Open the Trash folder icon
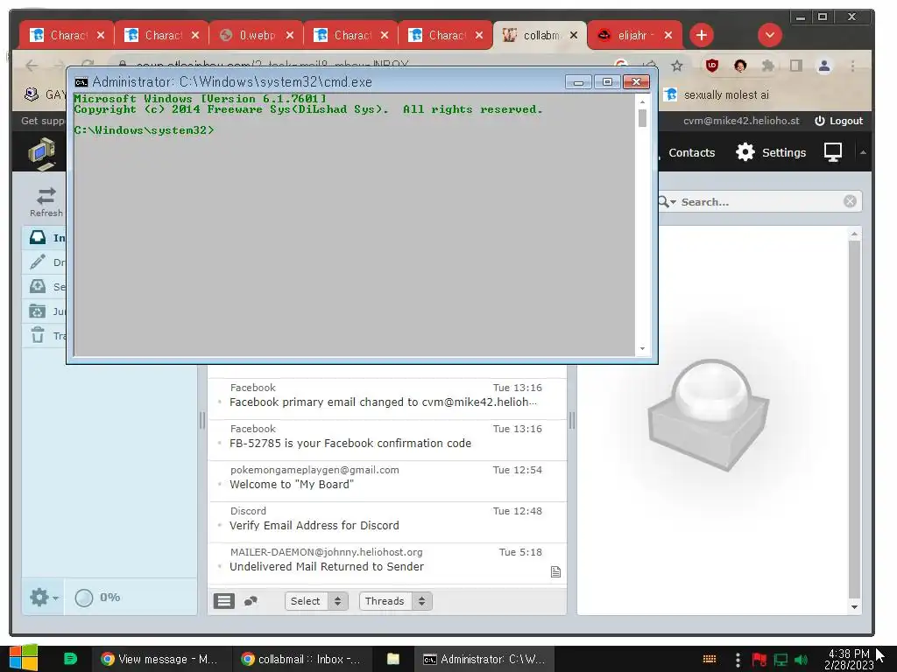Viewport: 897px width, 672px height. click(x=38, y=335)
